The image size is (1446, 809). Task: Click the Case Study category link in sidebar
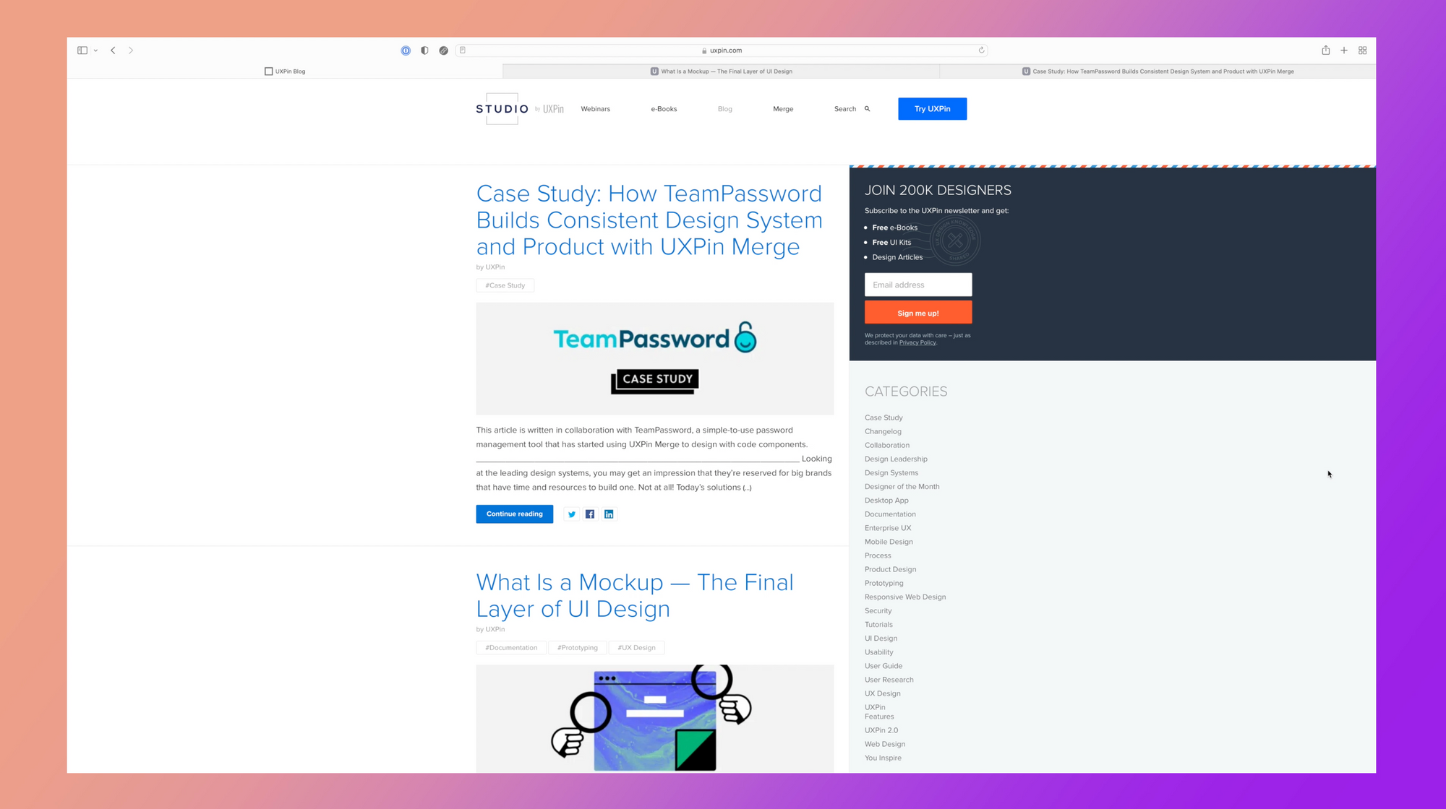click(883, 417)
